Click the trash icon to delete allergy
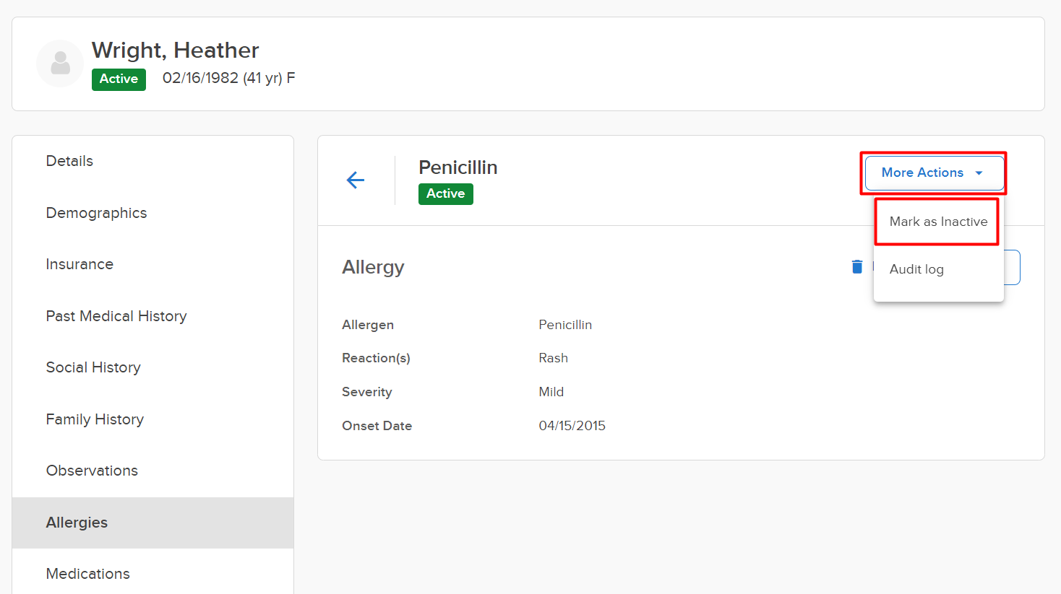The image size is (1061, 594). click(x=856, y=267)
